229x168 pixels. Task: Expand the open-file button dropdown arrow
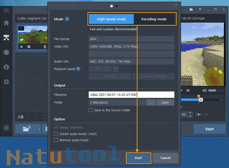tap(39, 129)
